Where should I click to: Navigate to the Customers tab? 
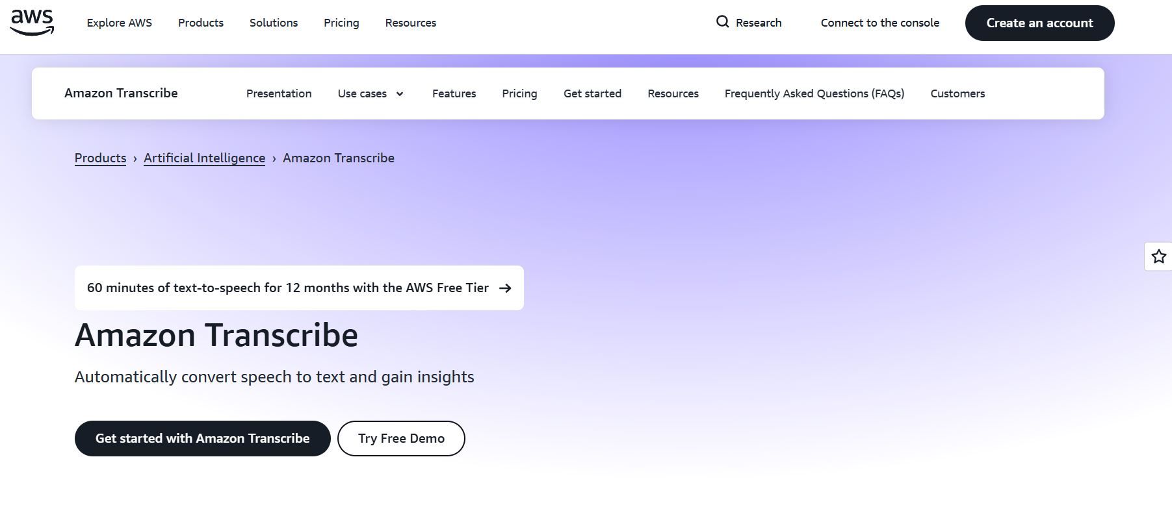pos(957,93)
